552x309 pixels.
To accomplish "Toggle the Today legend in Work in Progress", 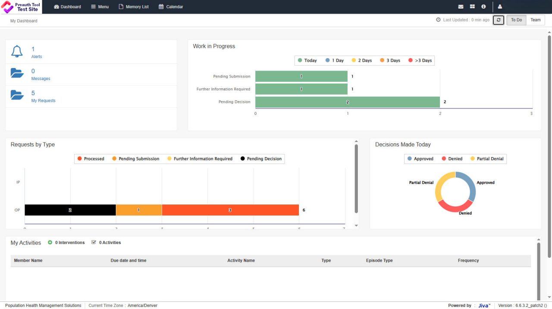I will coord(307,60).
